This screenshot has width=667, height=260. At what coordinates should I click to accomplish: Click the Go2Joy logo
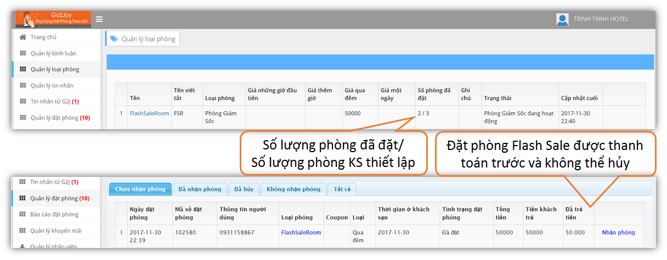[x=54, y=19]
